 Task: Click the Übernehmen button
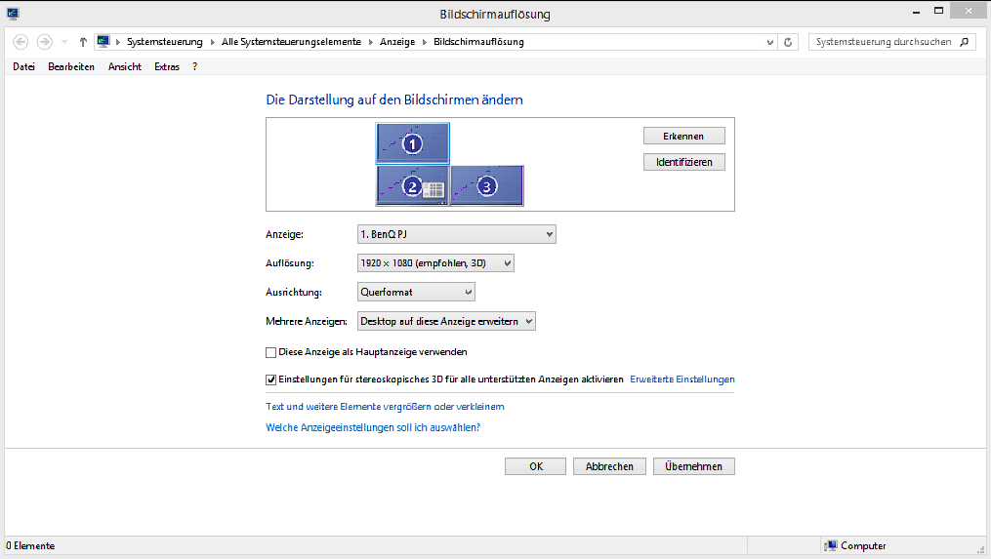(x=693, y=466)
